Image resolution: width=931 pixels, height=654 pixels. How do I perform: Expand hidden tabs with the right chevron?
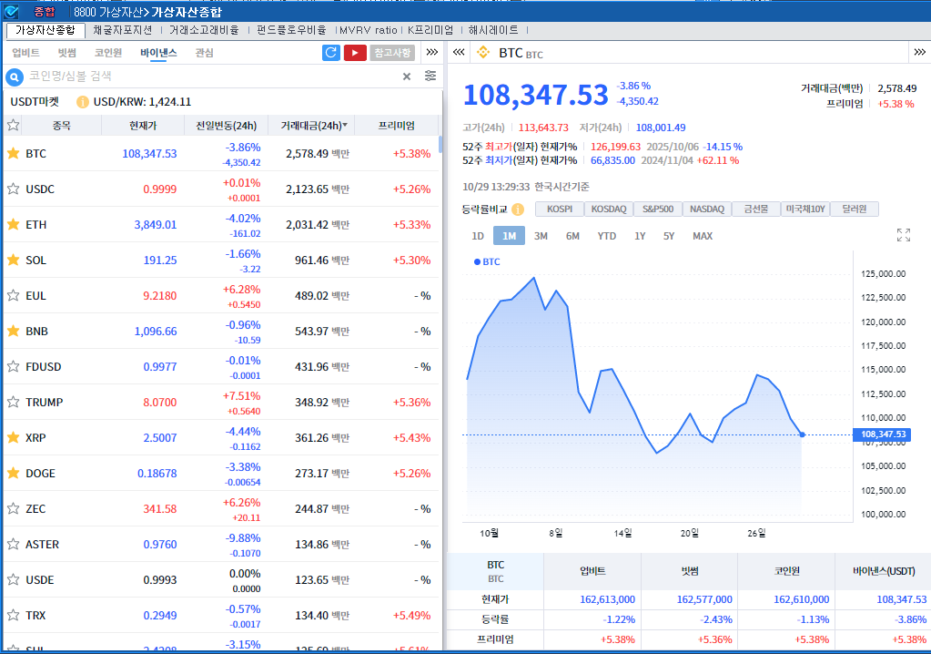pos(431,53)
